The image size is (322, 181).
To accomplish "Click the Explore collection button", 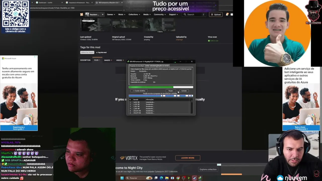I will coord(208,169).
